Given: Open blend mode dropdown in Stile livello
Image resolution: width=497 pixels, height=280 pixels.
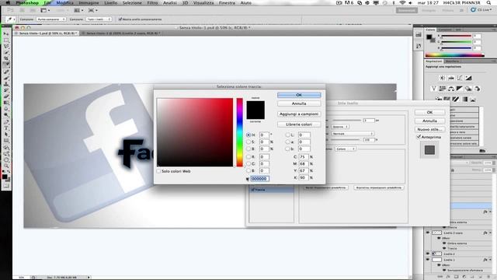Looking at the screenshot, I should tap(353, 134).
